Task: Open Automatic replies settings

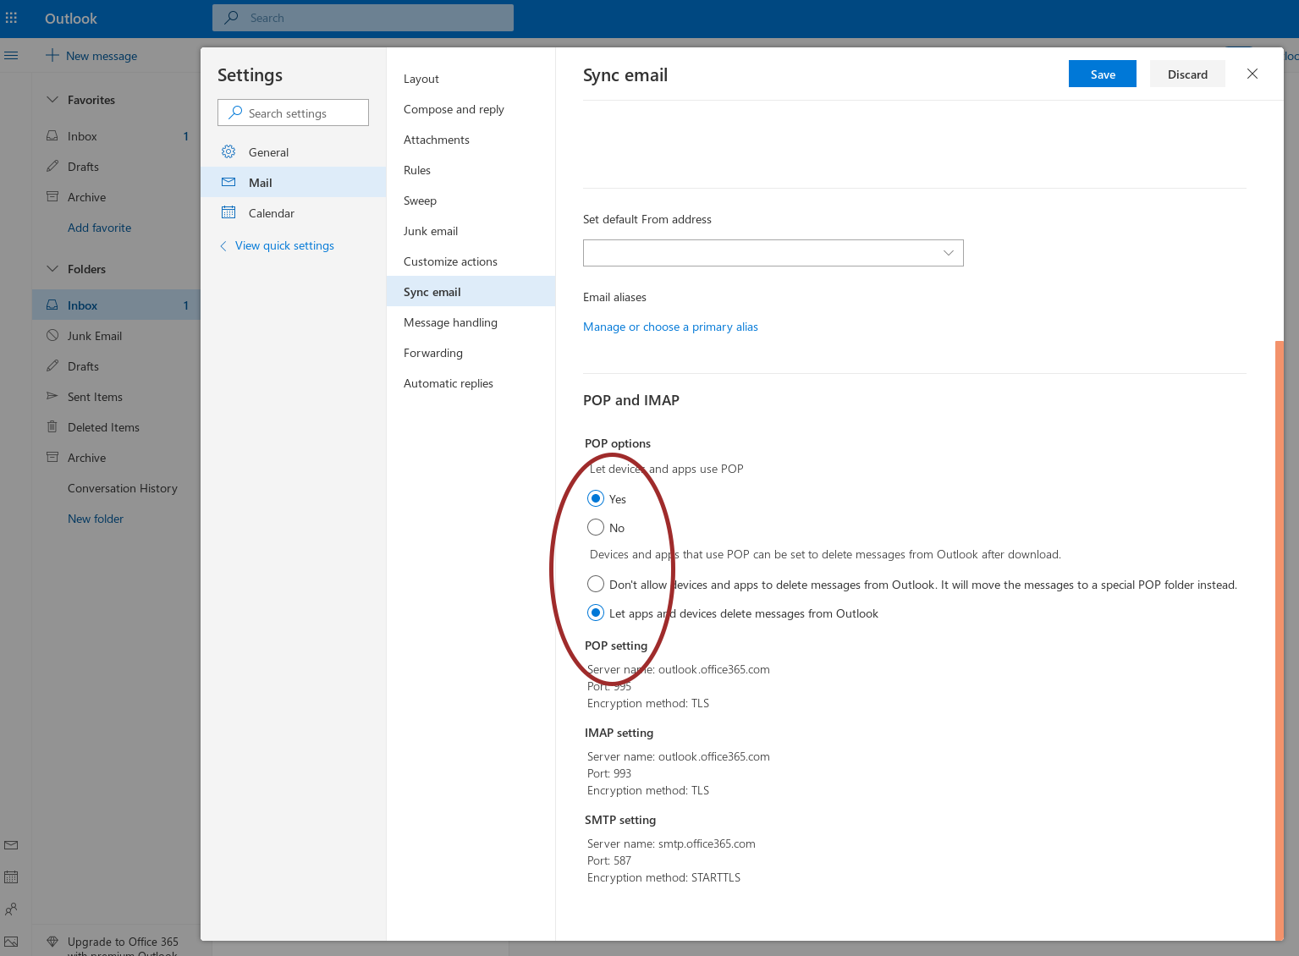Action: 471,383
